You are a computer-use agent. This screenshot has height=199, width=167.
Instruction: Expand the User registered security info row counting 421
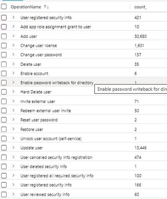(13, 17)
